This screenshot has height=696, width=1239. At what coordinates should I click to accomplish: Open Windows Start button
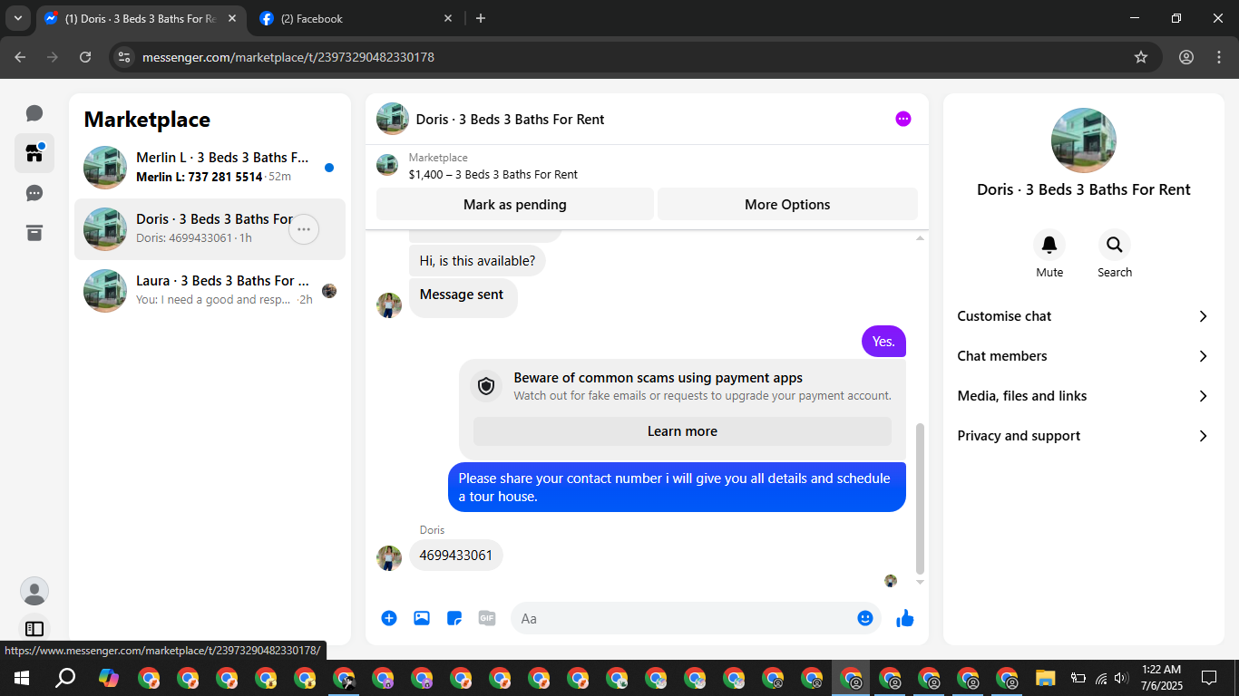pyautogui.click(x=21, y=678)
